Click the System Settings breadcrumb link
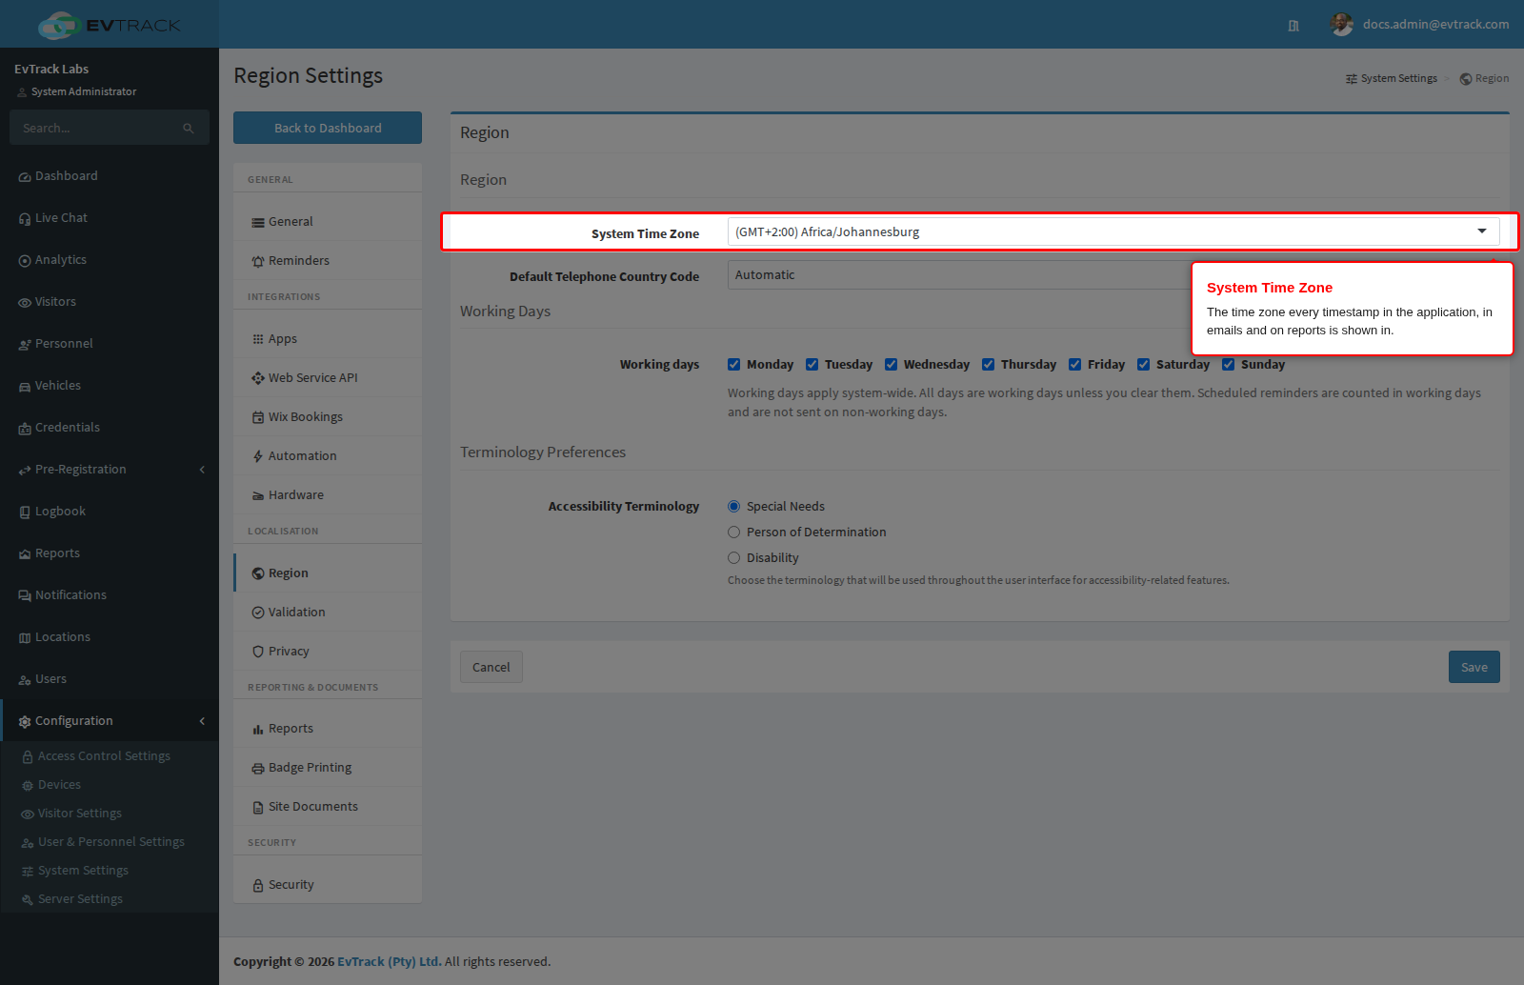 (x=1392, y=79)
